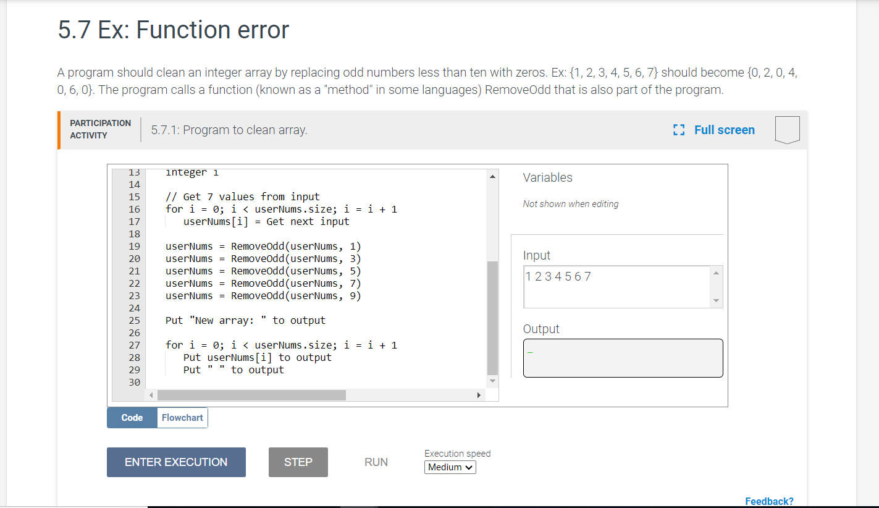
Task: Click the horizontal scrollbar left arrow
Action: [x=151, y=394]
